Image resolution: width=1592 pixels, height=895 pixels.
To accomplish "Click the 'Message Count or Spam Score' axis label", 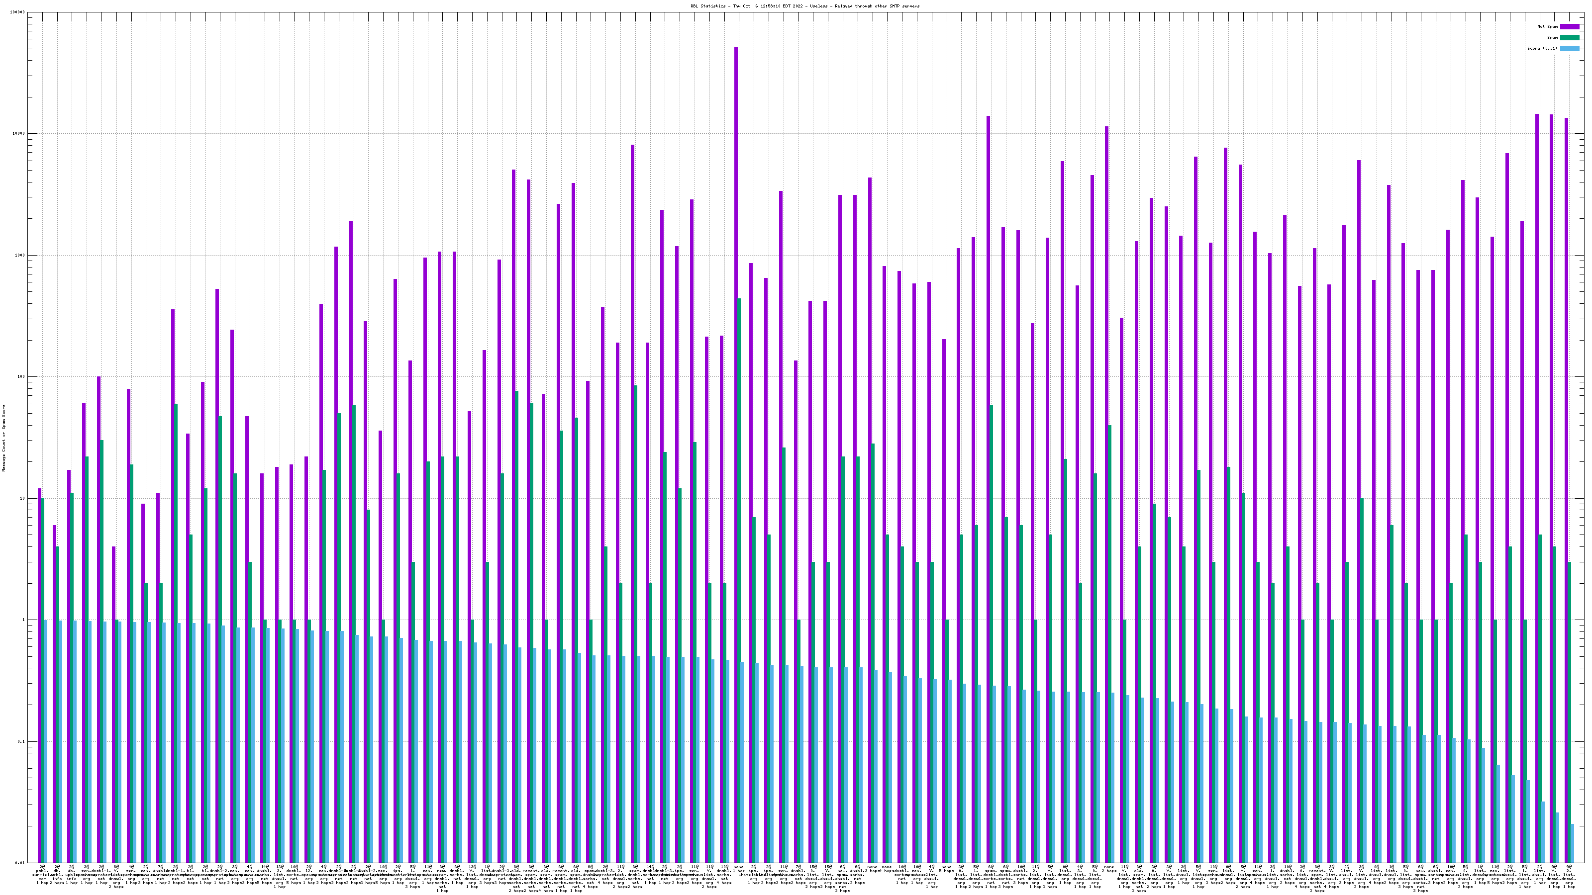I will tap(3, 438).
